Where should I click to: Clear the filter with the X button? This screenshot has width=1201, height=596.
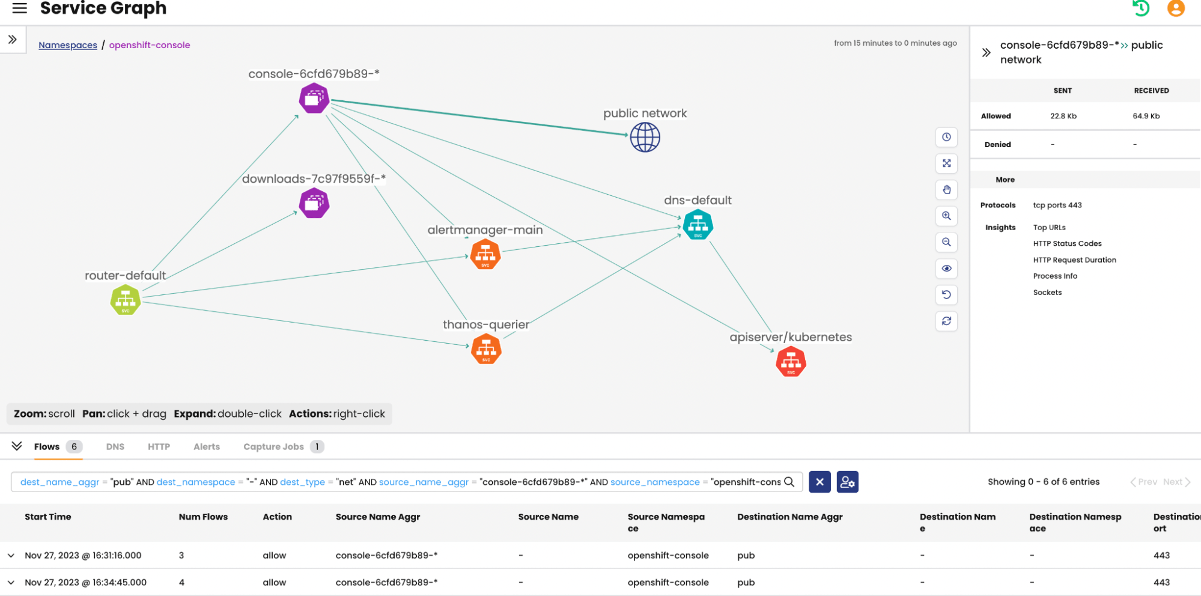point(819,482)
